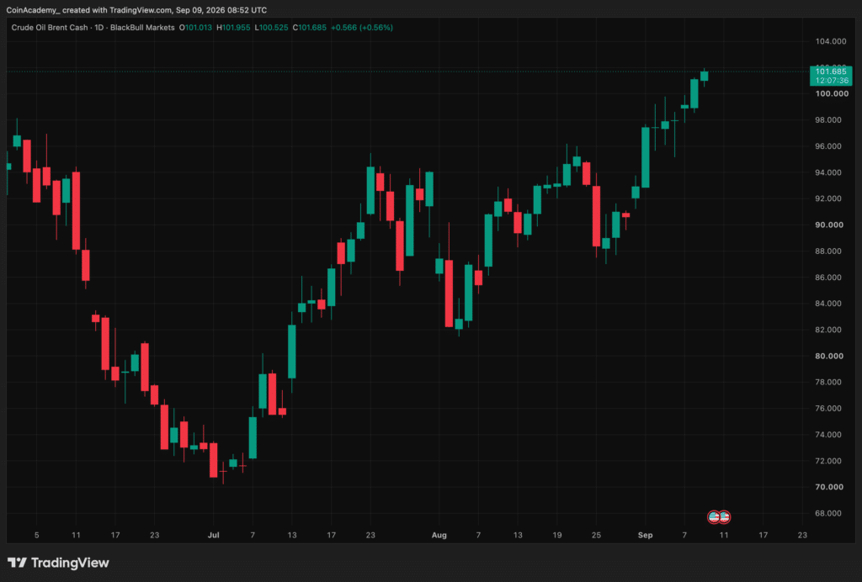
Task: Click the Sep label on the date axis
Action: coord(646,535)
